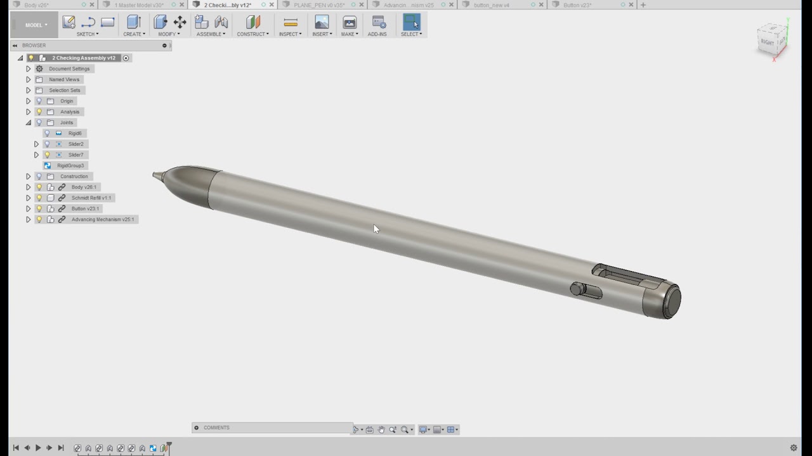
Task: Hide the Schmidt Refill v1:1 component
Action: pos(39,198)
